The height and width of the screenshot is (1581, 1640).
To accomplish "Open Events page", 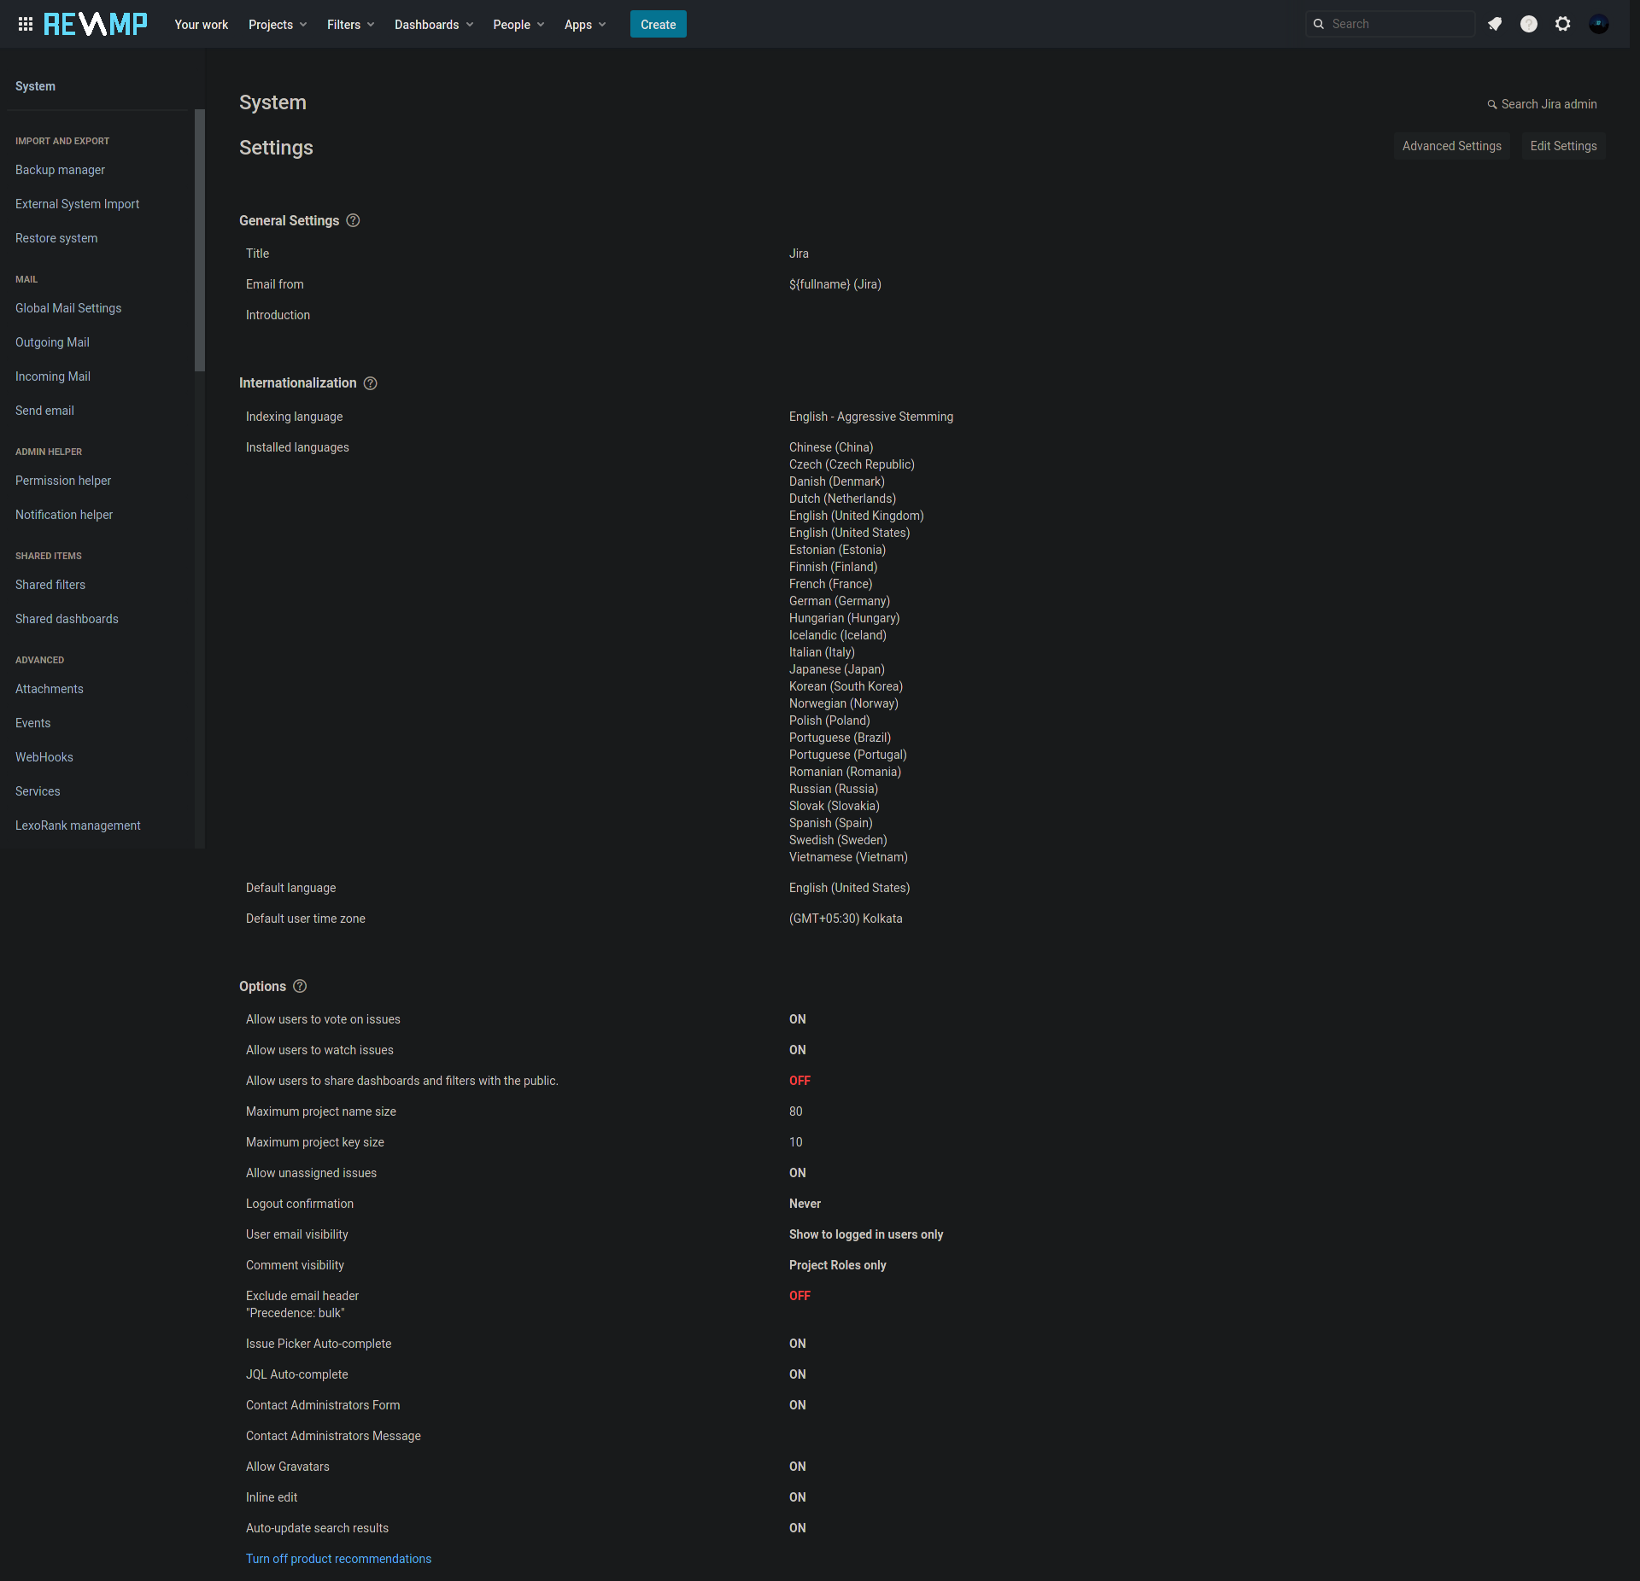I will tap(32, 723).
